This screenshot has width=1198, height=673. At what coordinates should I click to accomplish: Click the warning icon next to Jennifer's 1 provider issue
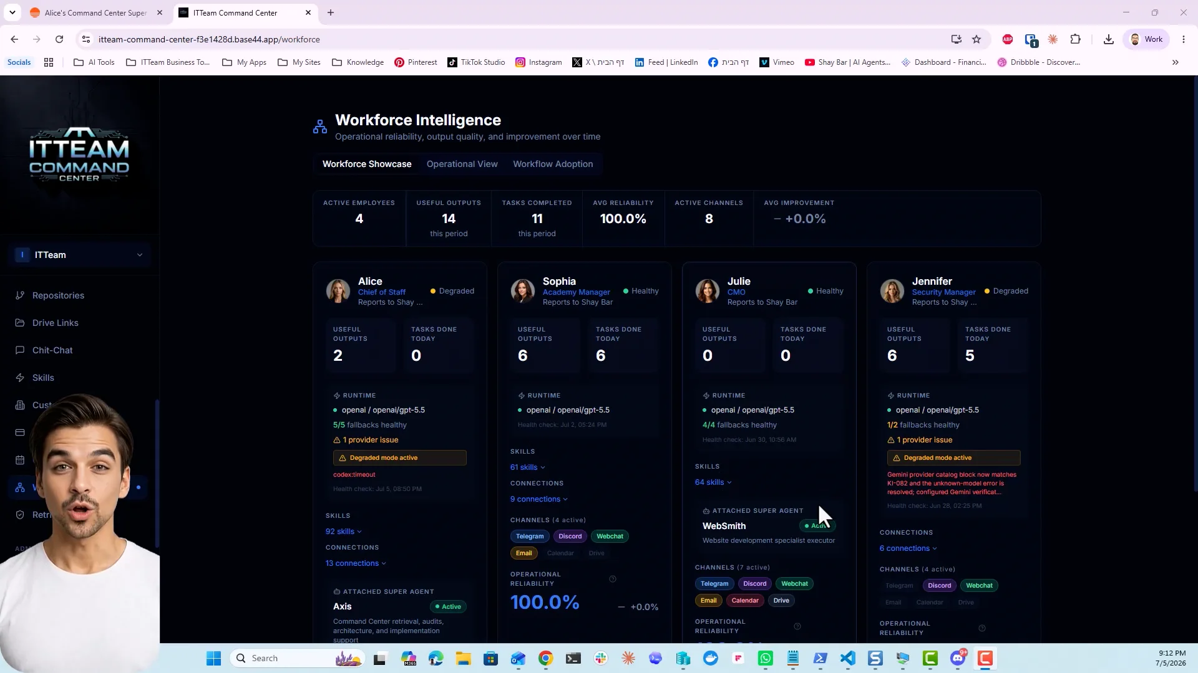(891, 440)
